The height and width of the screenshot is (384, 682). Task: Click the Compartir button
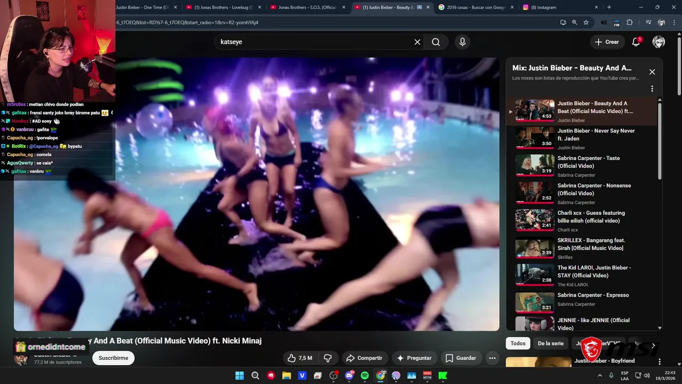364,358
